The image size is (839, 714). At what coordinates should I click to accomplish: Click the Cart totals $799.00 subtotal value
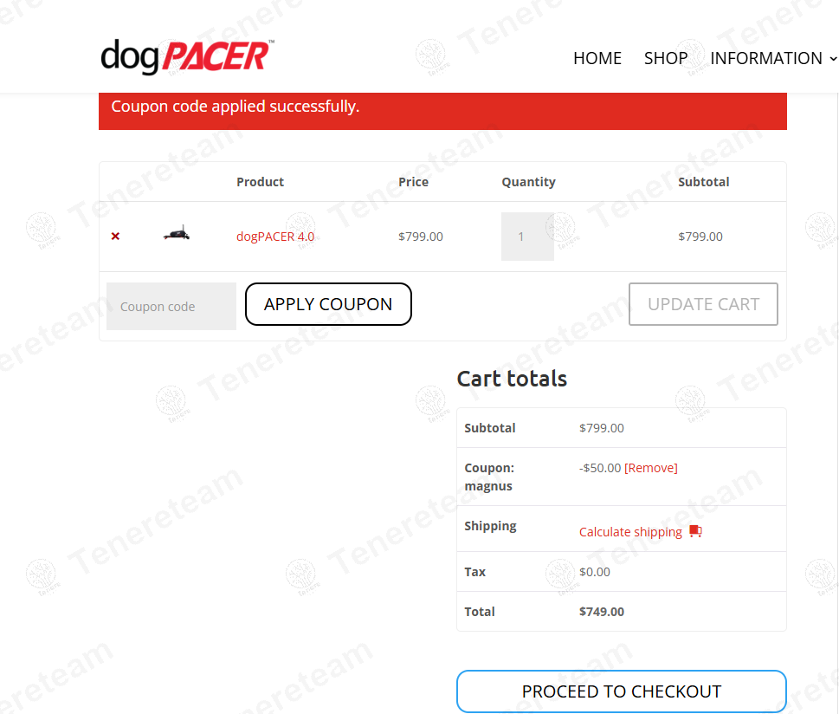tap(602, 428)
